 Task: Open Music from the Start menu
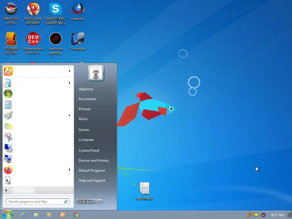point(83,119)
